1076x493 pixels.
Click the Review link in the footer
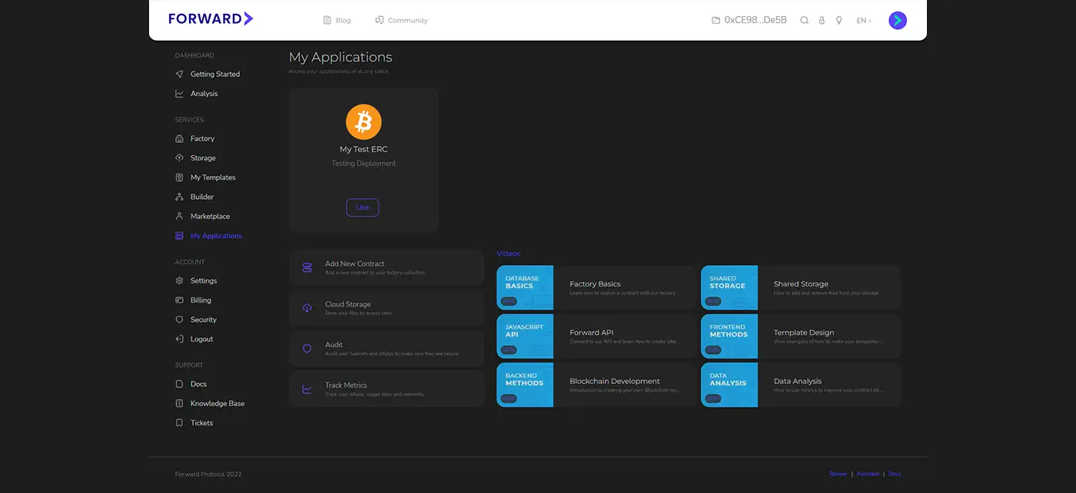[x=838, y=474]
